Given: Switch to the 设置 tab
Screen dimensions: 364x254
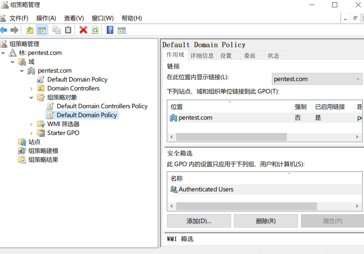Looking at the screenshot, I should (226, 56).
